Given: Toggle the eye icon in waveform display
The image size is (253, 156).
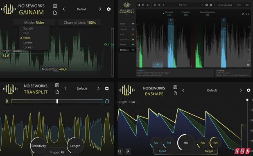Looking at the screenshot, I should coord(248,65).
